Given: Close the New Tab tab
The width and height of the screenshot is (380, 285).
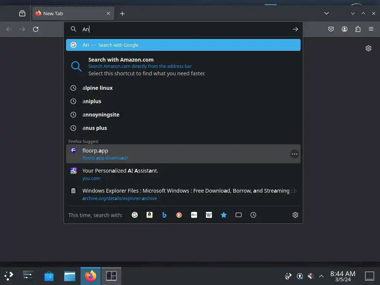Looking at the screenshot, I should point(108,14).
